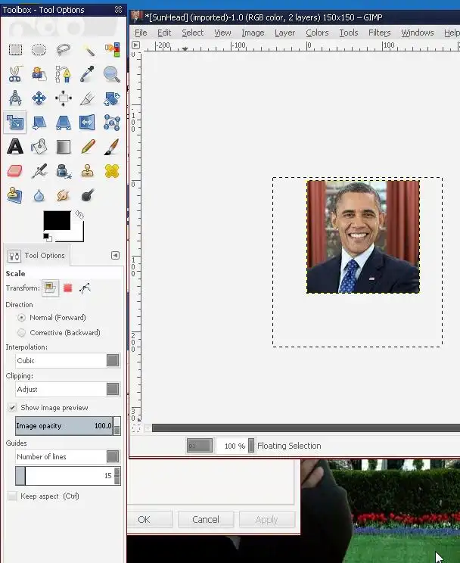The image size is (460, 563).
Task: Select the Cage Transform tool
Action: click(x=112, y=123)
